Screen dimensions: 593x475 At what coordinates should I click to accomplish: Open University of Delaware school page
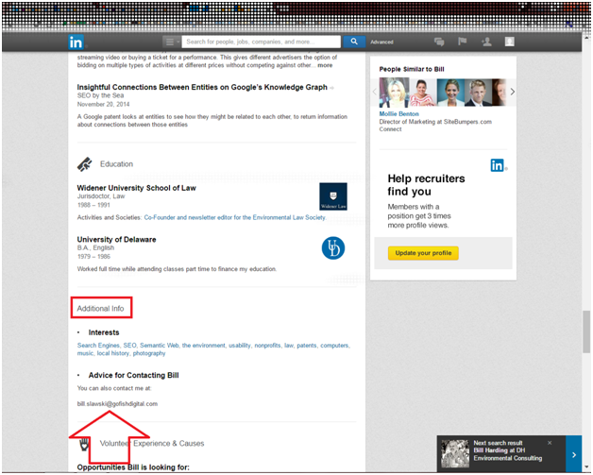(x=116, y=240)
